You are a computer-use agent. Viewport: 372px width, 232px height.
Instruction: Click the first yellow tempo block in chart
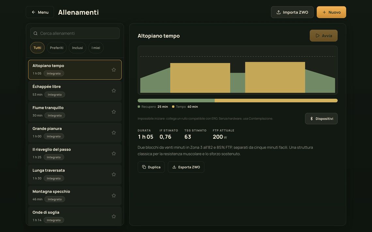point(200,78)
